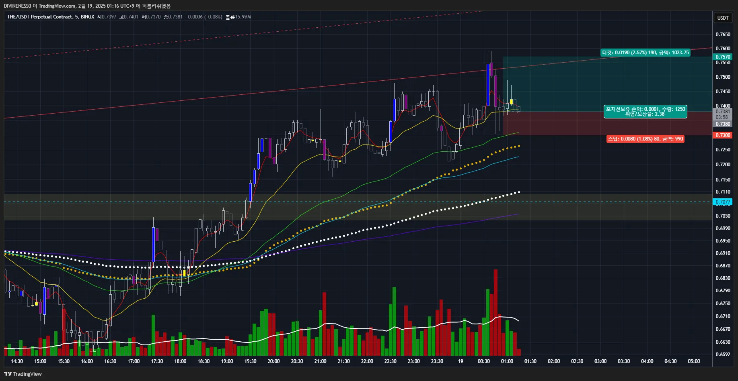Click the green 0.7570 target price tag
738x381 pixels.
[723, 57]
